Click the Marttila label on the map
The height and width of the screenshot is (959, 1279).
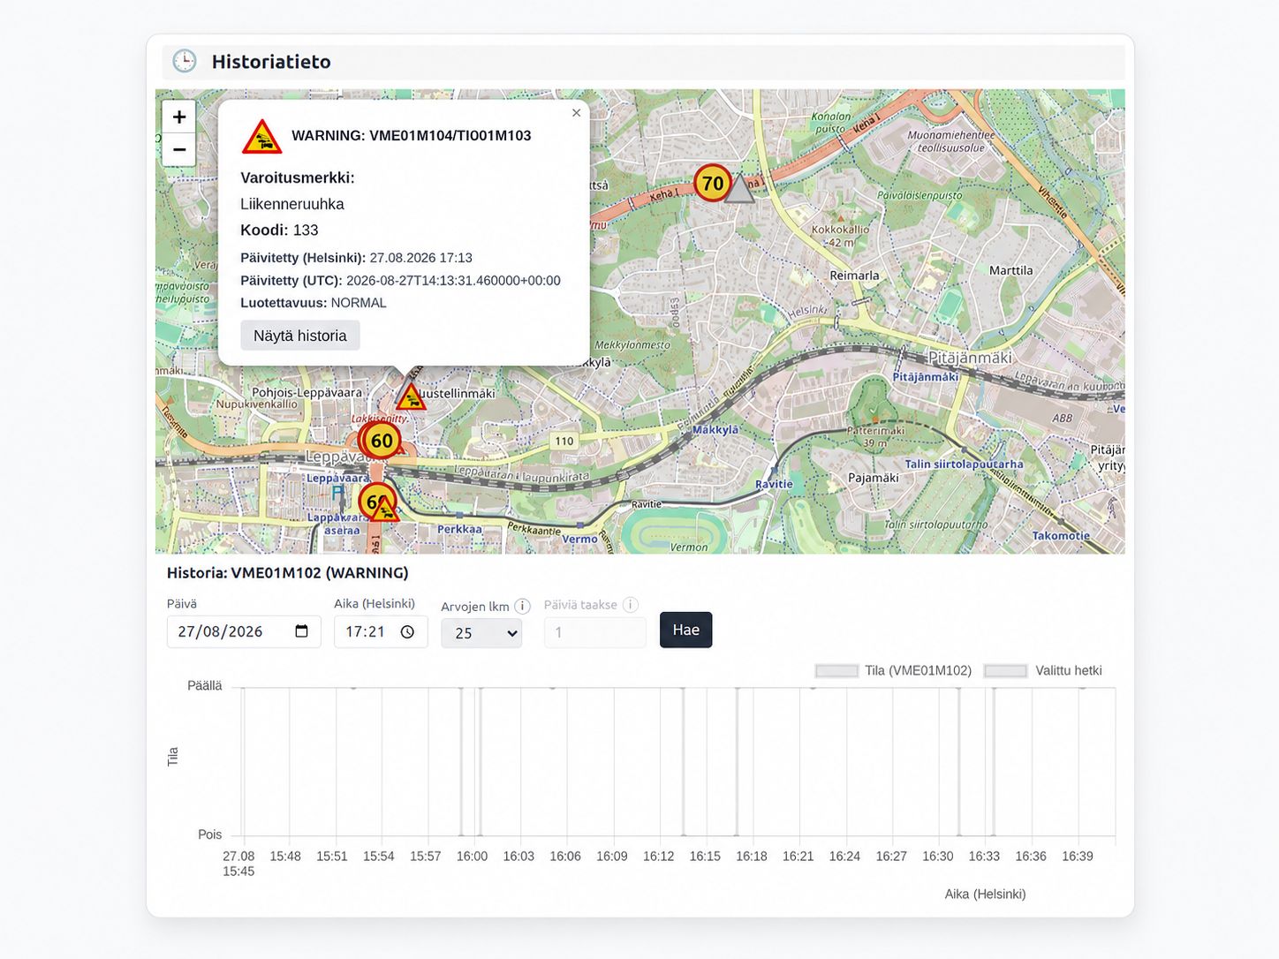point(1011,270)
